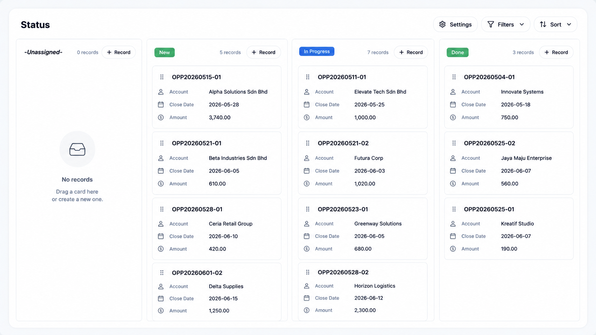Add a record to Unassigned column
The width and height of the screenshot is (596, 335).
point(119,52)
